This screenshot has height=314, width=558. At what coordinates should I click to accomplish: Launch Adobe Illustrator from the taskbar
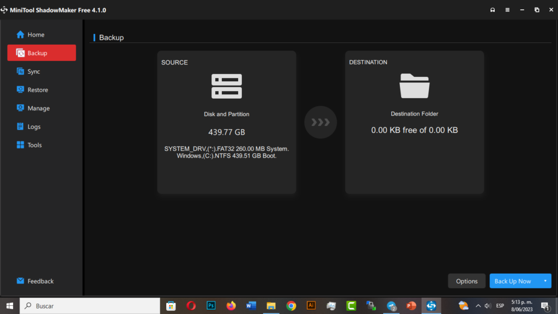point(311,306)
